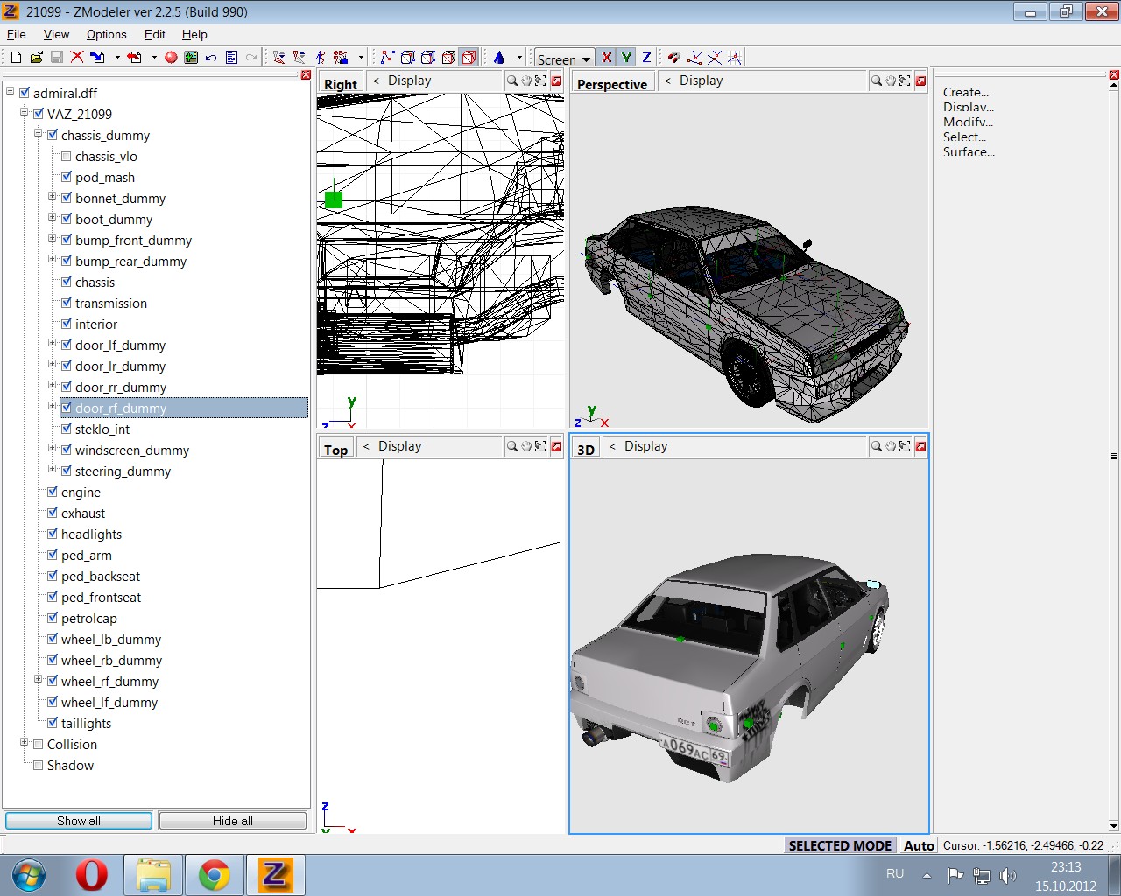The image size is (1121, 896).
Task: Check the Shadow checkbox
Action: tap(39, 765)
